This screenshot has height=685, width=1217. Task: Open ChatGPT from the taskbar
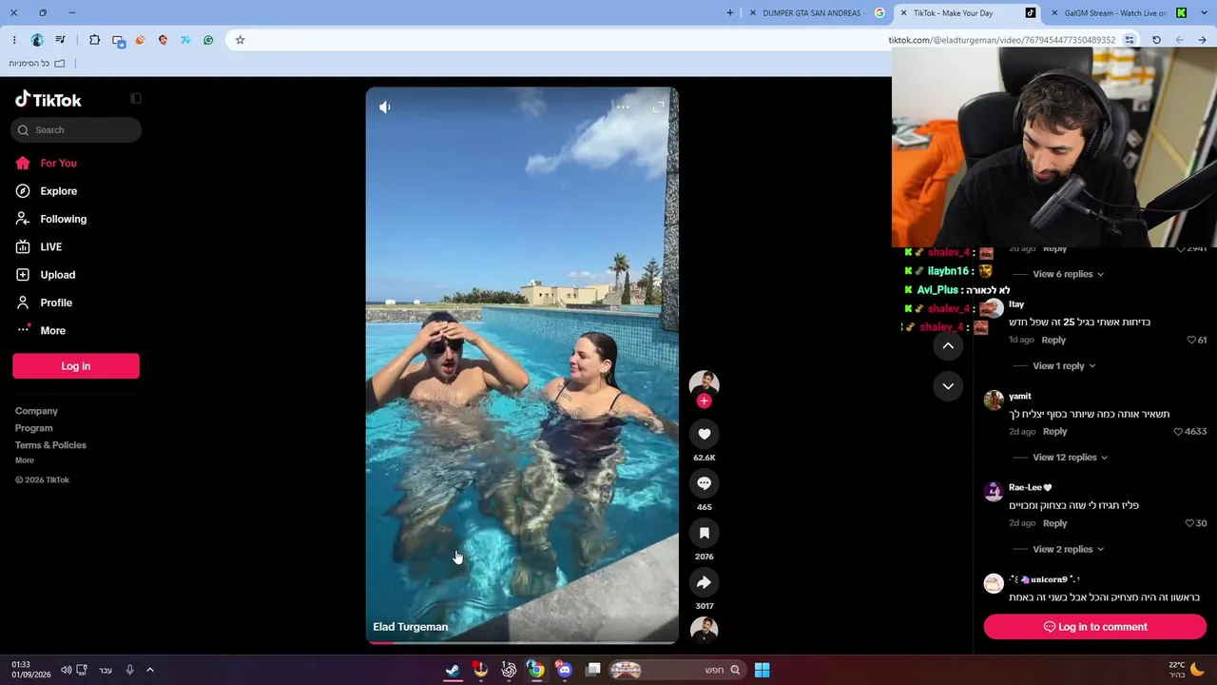point(509,670)
